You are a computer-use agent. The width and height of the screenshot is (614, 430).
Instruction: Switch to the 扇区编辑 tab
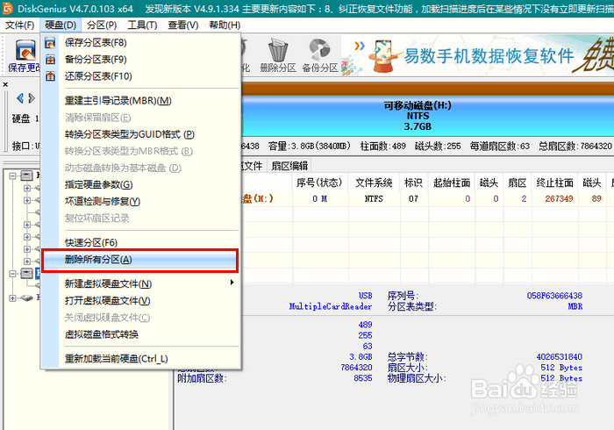(x=289, y=166)
